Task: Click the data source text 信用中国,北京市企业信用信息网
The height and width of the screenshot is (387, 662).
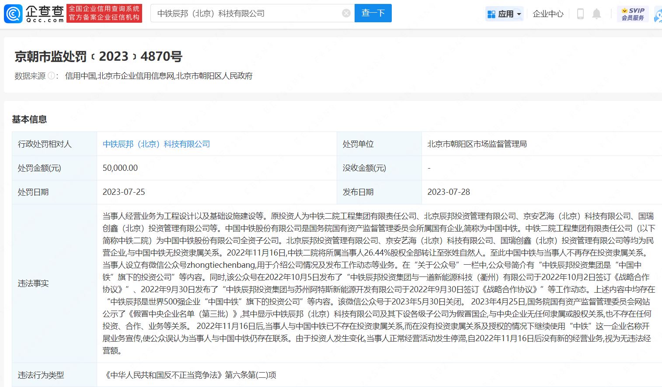Action: tap(120, 76)
